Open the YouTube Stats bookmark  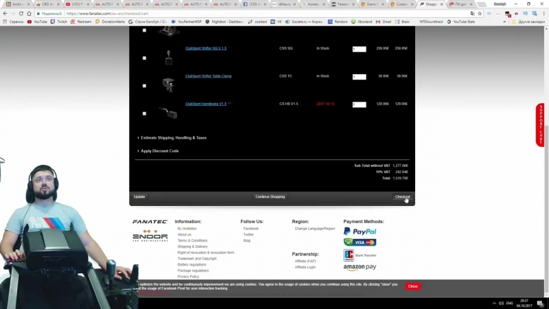coord(460,22)
